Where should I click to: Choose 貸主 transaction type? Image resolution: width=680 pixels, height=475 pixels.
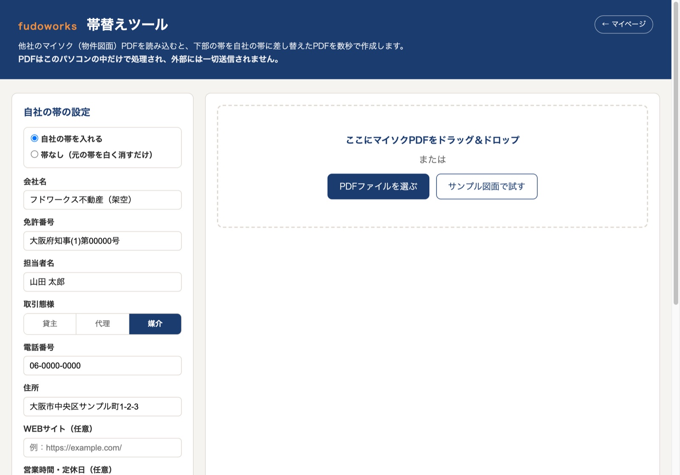click(x=50, y=324)
